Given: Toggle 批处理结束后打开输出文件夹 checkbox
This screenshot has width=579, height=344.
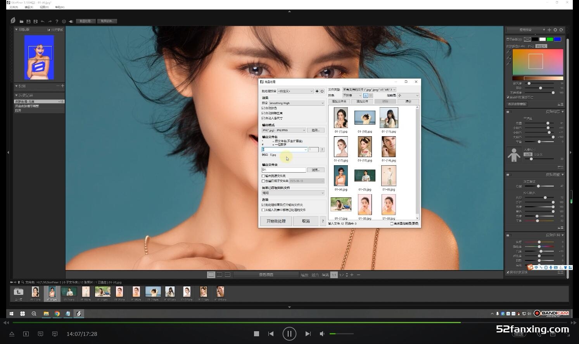Looking at the screenshot, I should pos(263,205).
